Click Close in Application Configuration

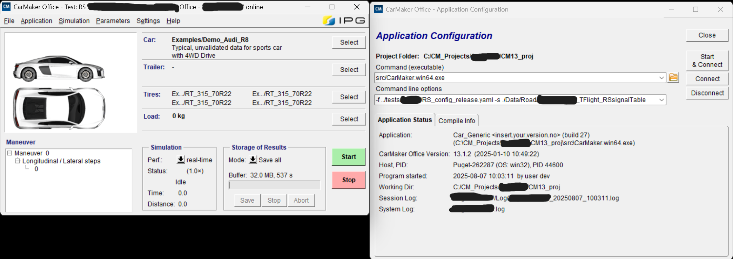(x=707, y=35)
